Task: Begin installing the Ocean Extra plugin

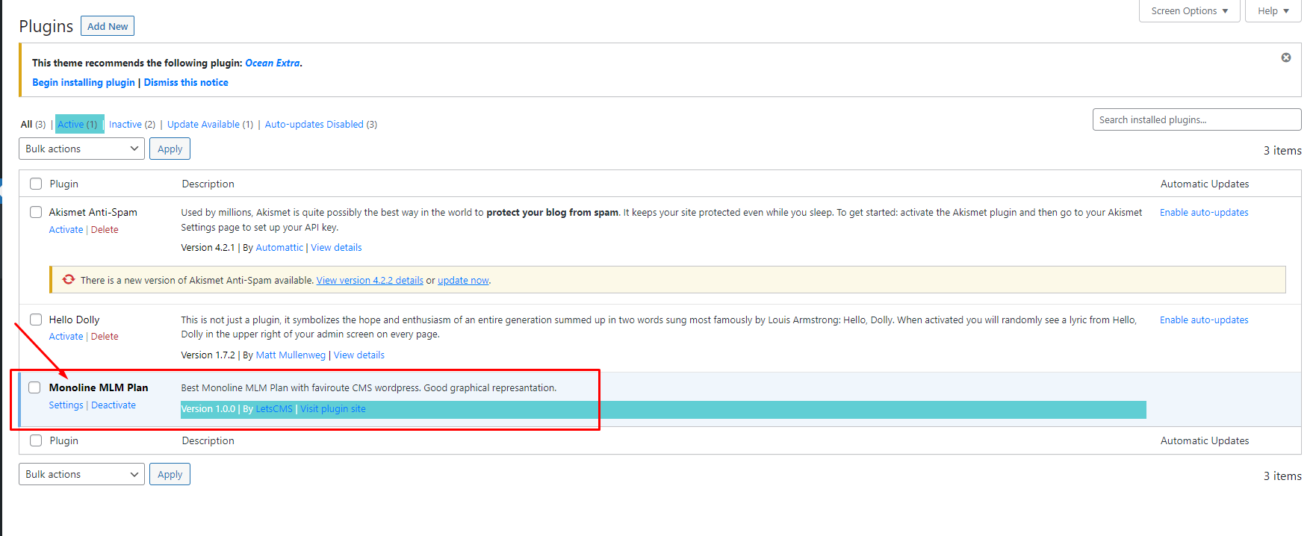Action: [84, 83]
